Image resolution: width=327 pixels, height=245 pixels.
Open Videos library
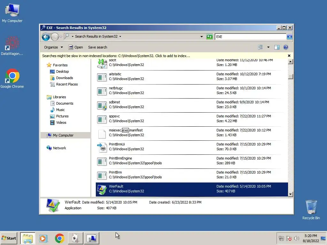click(x=61, y=122)
